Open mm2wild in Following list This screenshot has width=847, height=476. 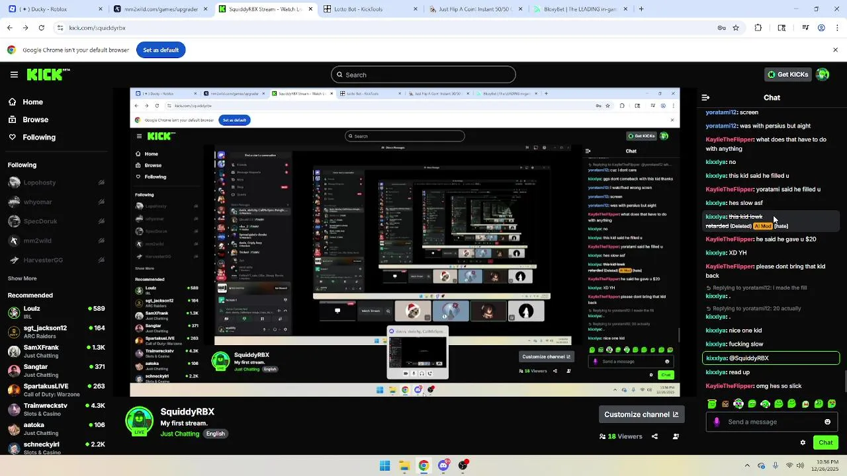click(56, 241)
